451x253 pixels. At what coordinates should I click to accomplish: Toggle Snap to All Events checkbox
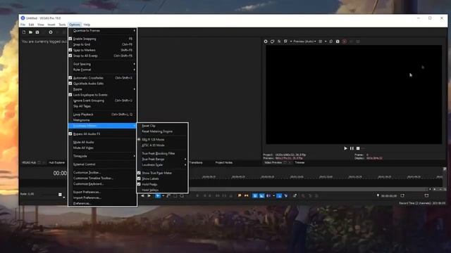pos(70,56)
